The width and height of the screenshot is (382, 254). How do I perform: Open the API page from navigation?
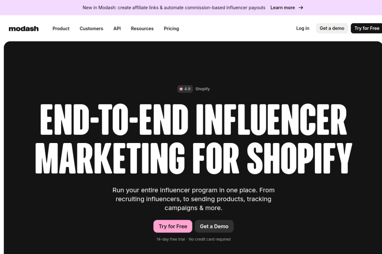tap(117, 28)
